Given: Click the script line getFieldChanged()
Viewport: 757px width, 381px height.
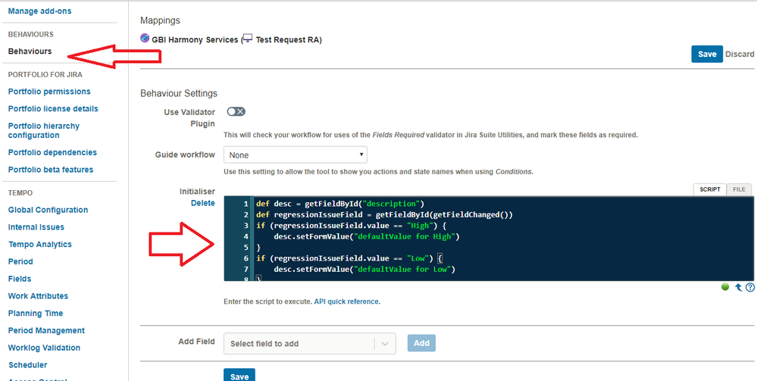Looking at the screenshot, I should point(384,215).
